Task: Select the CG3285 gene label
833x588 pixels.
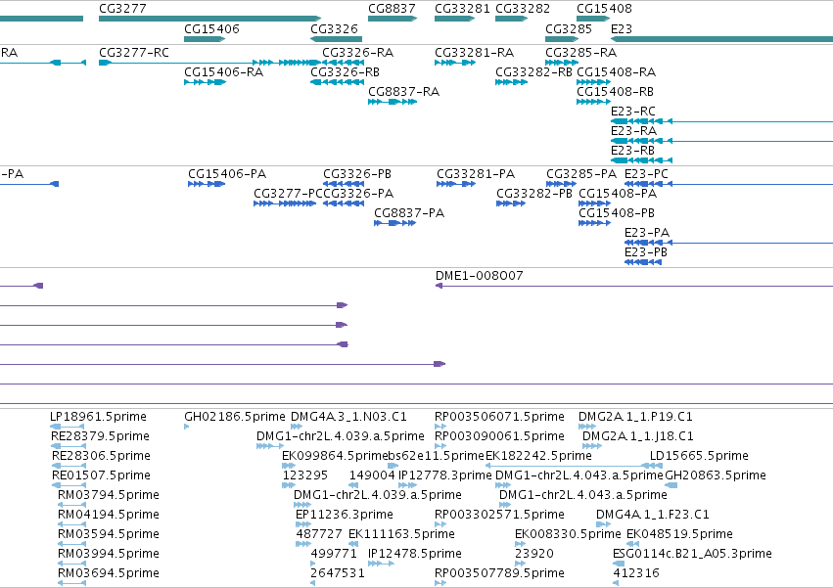Action: pyautogui.click(x=569, y=28)
